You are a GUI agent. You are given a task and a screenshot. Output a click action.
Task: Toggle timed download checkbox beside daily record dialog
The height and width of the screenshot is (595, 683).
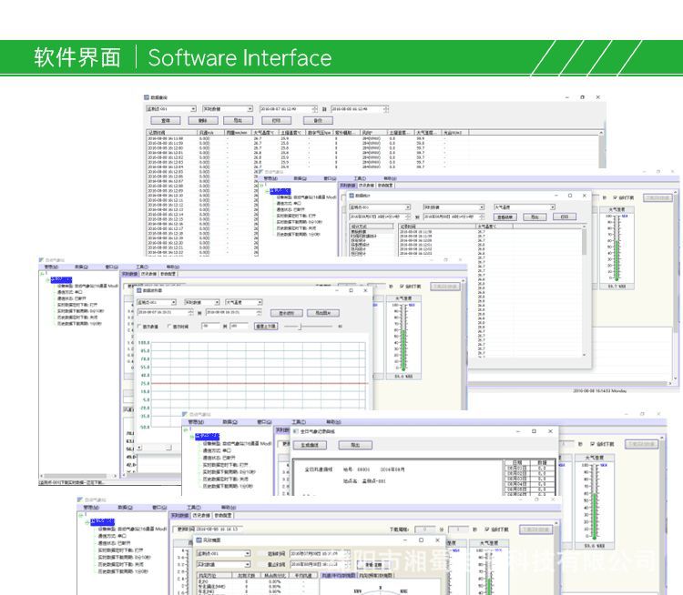click(x=593, y=444)
